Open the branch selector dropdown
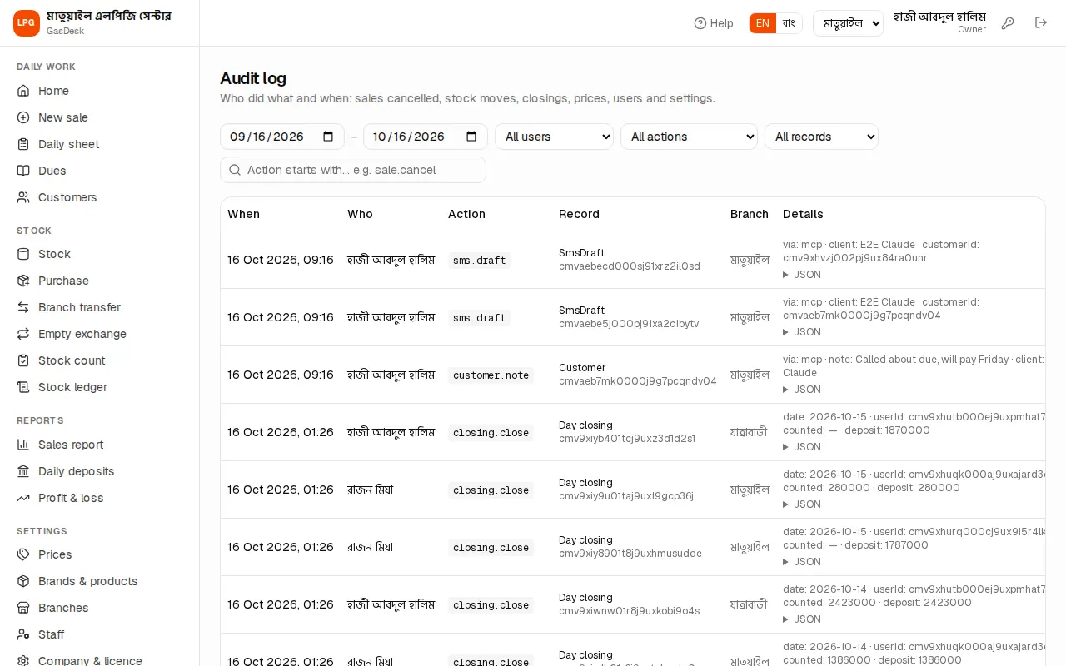Image resolution: width=1066 pixels, height=666 pixels. [x=848, y=23]
